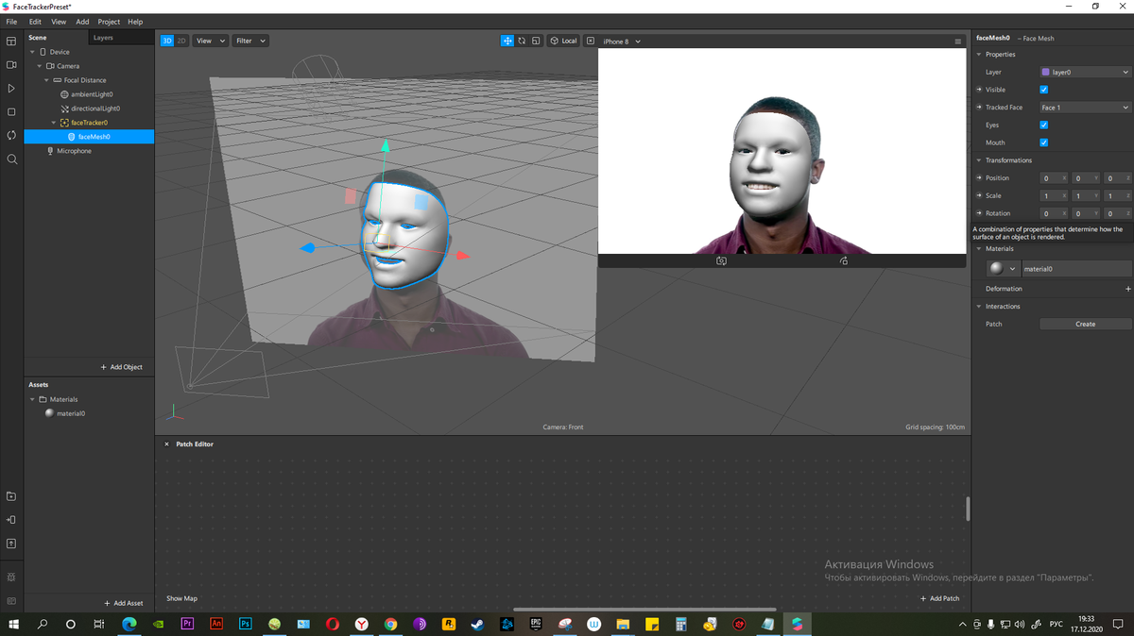1134x636 pixels.
Task: Click the material sphere icon in Assets
Action: pyautogui.click(x=49, y=413)
